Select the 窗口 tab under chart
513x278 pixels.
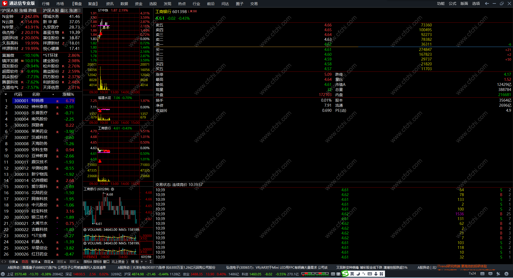pyautogui.click(x=106, y=262)
